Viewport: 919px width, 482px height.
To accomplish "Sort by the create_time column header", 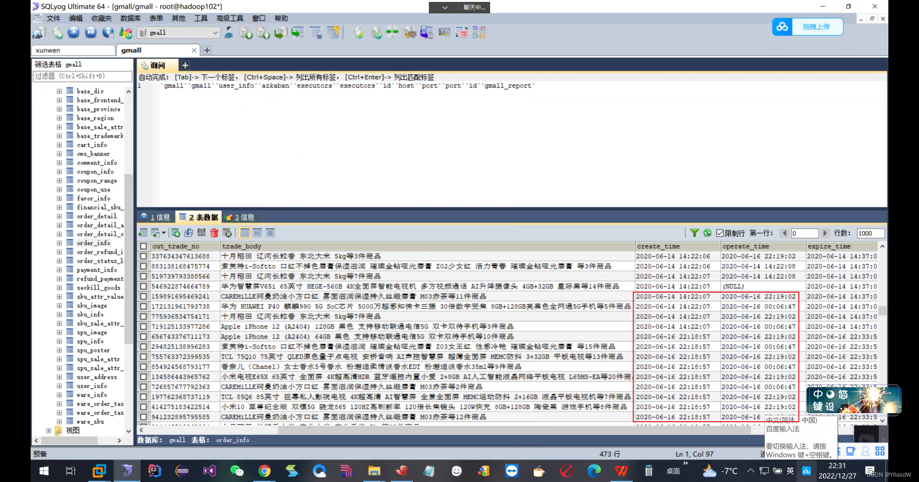I will [677, 246].
